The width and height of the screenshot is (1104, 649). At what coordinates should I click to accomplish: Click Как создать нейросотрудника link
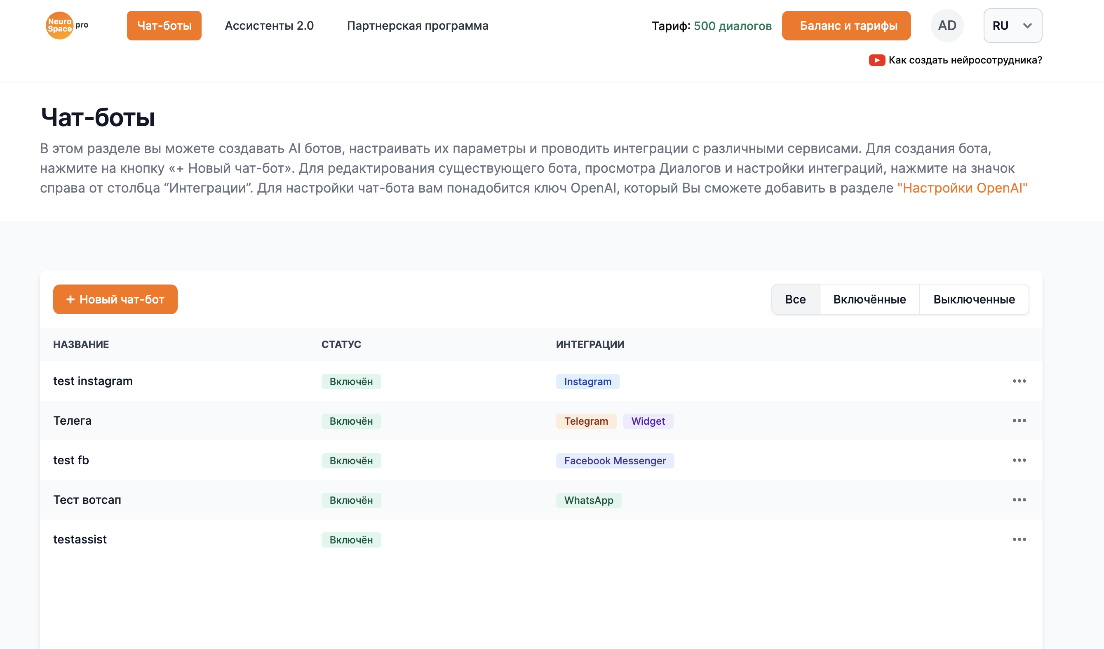pos(965,60)
